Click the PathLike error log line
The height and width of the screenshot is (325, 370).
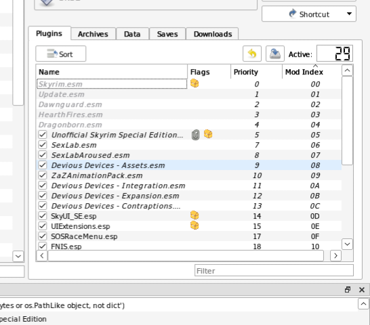pos(62,305)
